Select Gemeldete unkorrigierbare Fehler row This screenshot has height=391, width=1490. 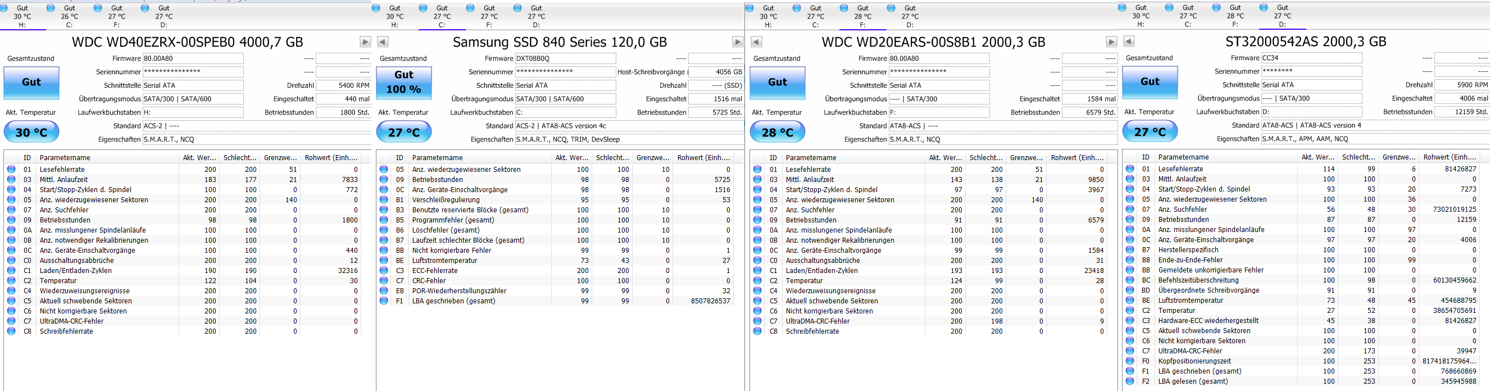tap(1301, 270)
